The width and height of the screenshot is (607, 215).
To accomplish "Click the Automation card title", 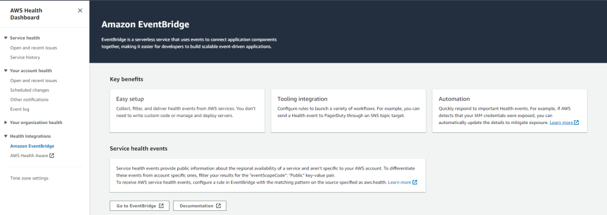I will tap(455, 99).
